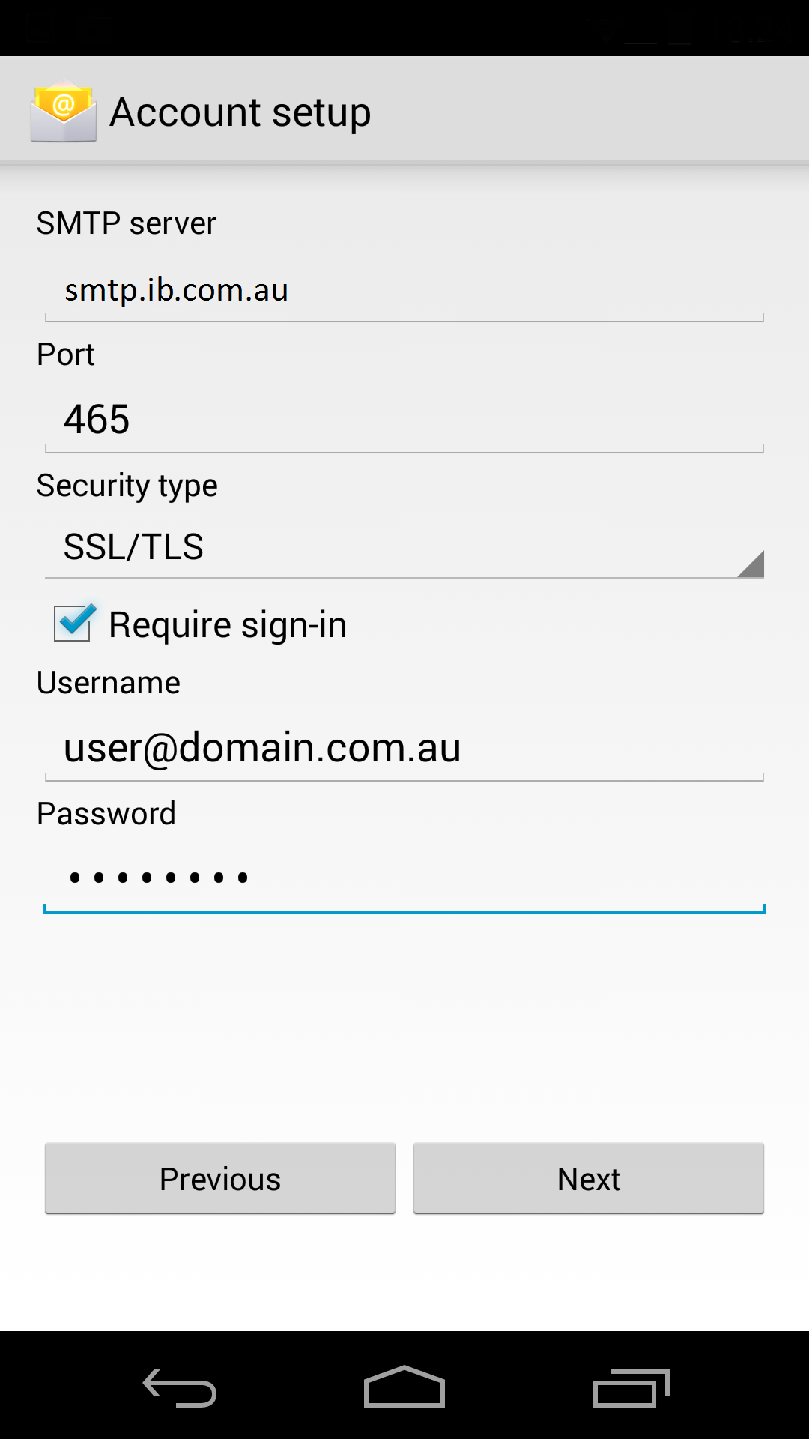The height and width of the screenshot is (1439, 809).
Task: Click the "SMTP server" field label
Action: (x=127, y=223)
